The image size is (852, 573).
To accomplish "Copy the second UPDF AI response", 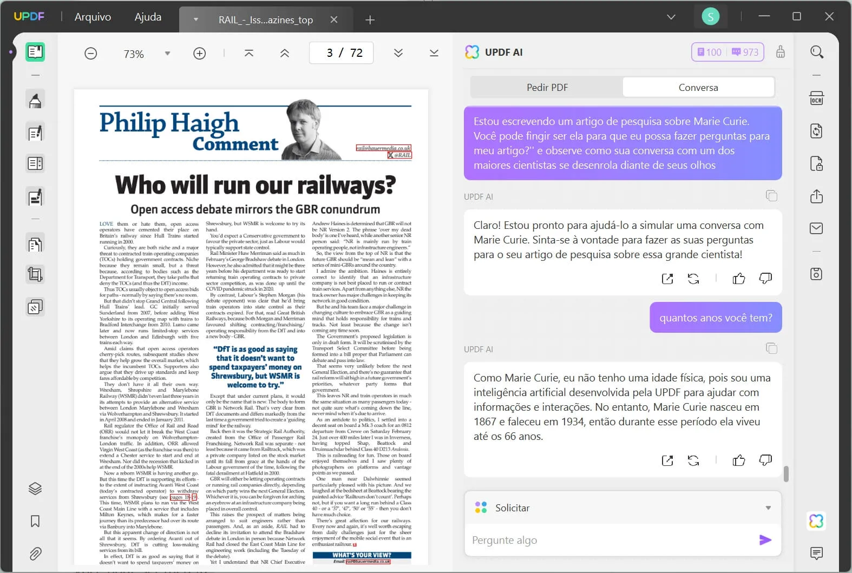I will (772, 348).
